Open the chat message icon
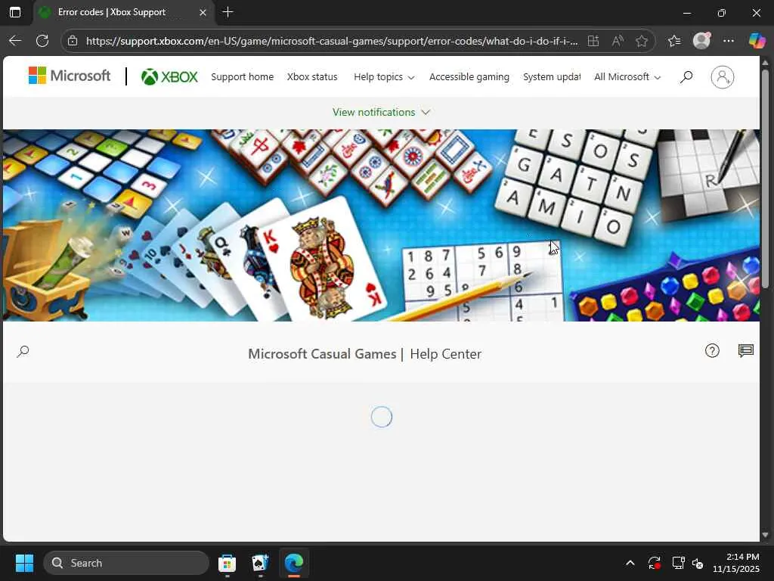This screenshot has height=581, width=774. pos(746,351)
